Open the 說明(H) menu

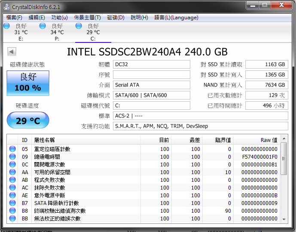[x=139, y=18]
